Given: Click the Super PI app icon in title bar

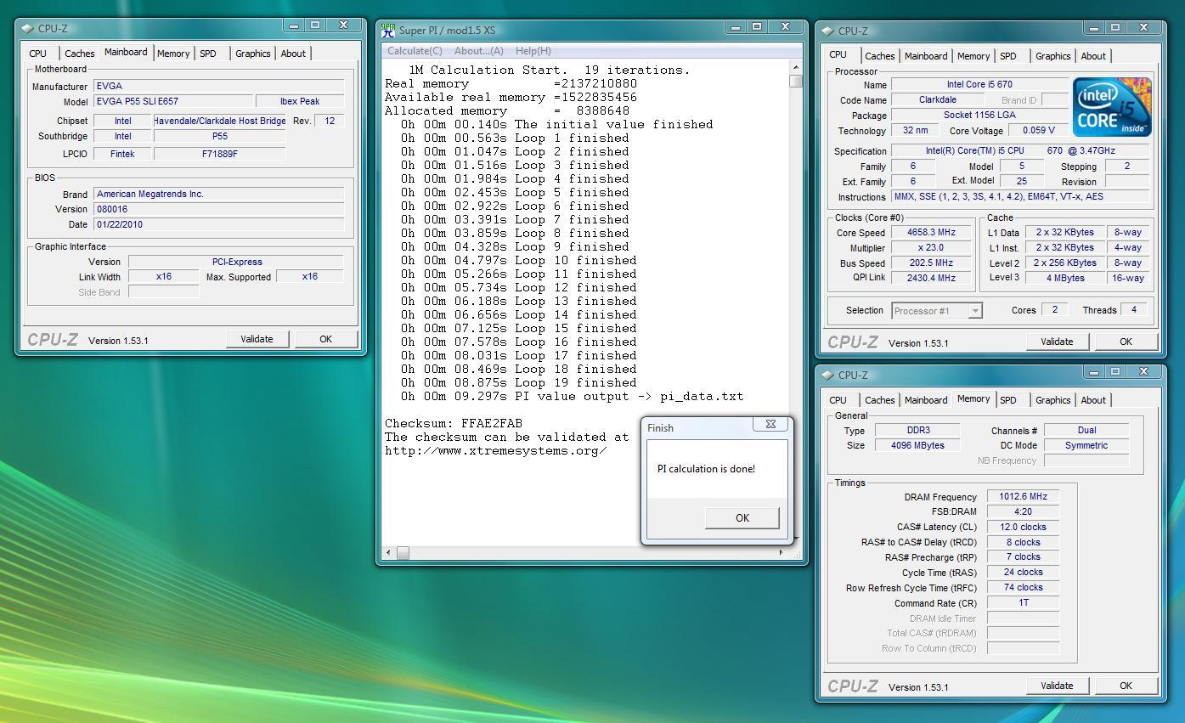Looking at the screenshot, I should [x=388, y=31].
